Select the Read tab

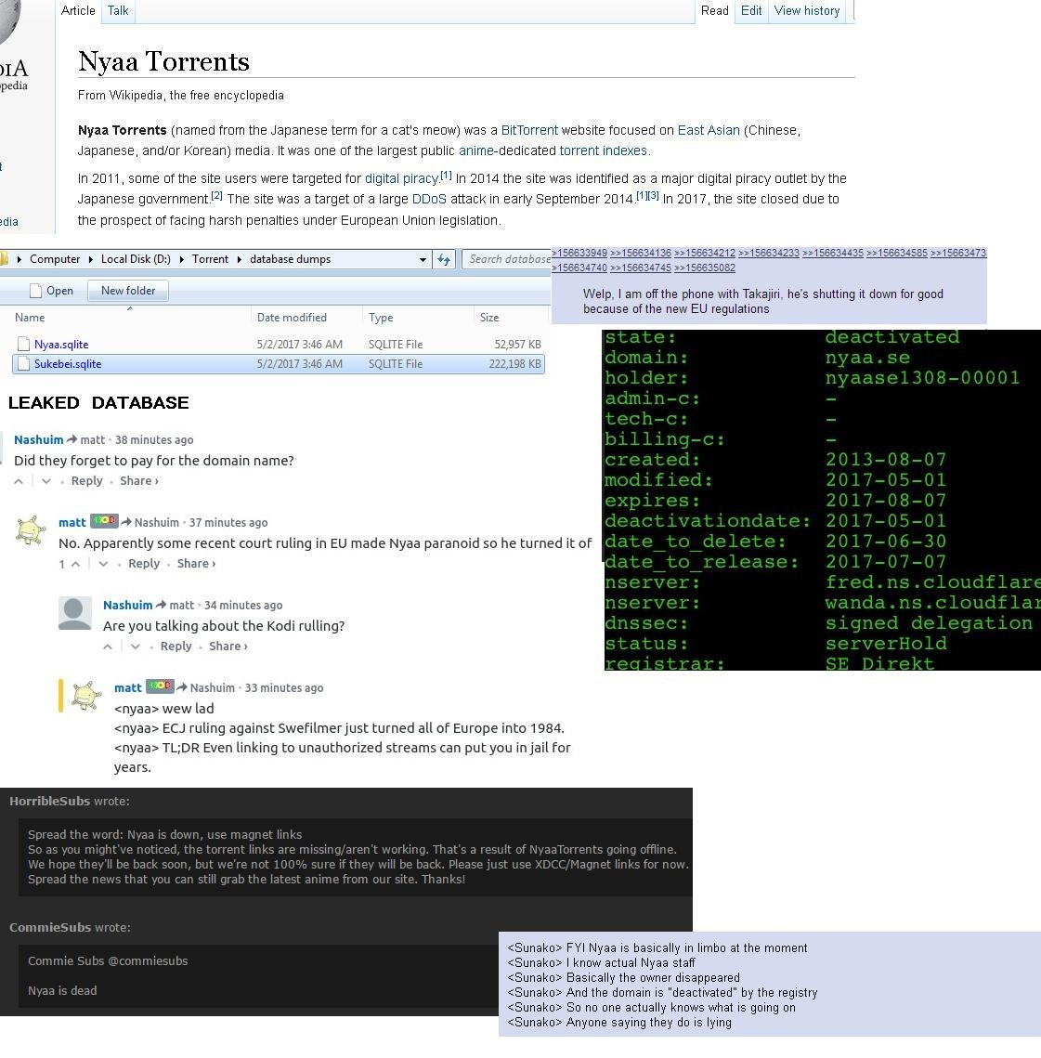coord(714,11)
